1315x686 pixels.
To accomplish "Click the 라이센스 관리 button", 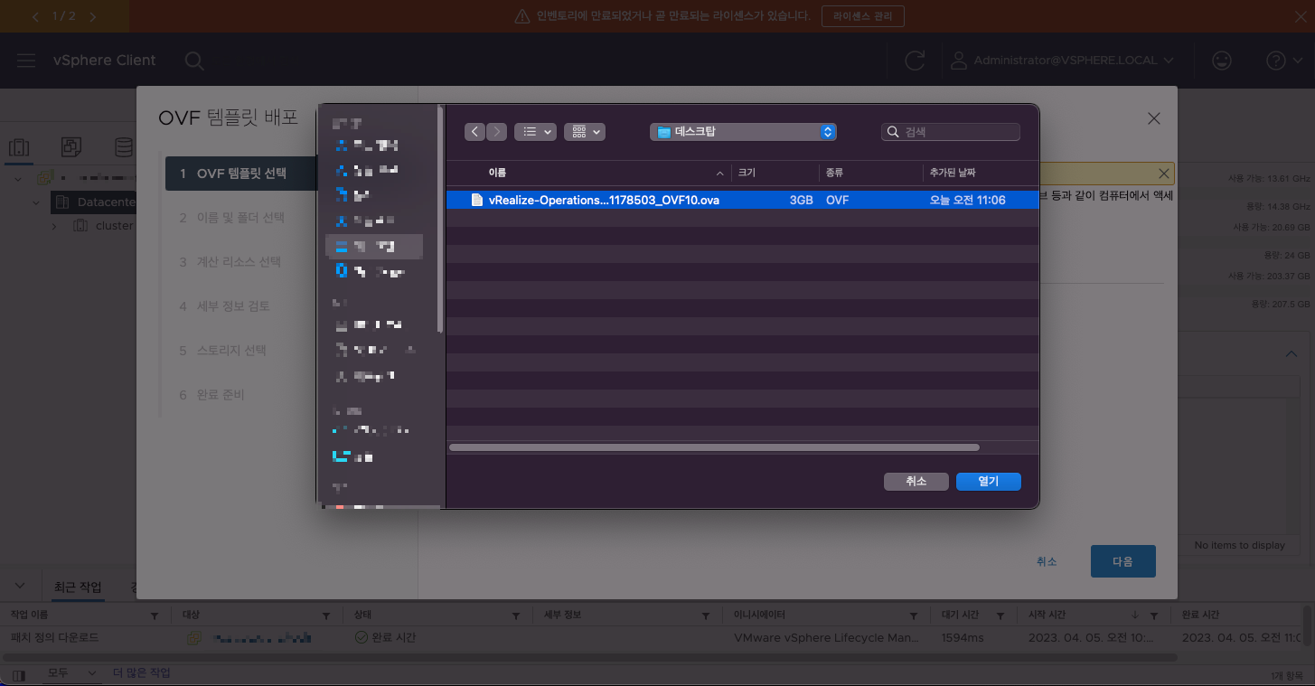I will pos(863,16).
